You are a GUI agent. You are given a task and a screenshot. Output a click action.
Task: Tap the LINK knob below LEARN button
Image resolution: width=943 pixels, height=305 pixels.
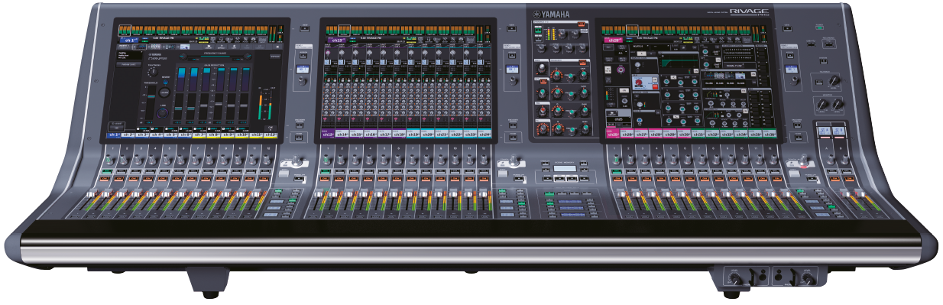point(163,112)
